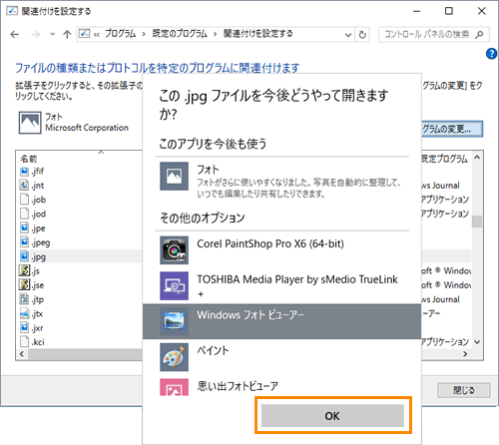
Task: Sort by the 名前 column header
Action: (29, 159)
